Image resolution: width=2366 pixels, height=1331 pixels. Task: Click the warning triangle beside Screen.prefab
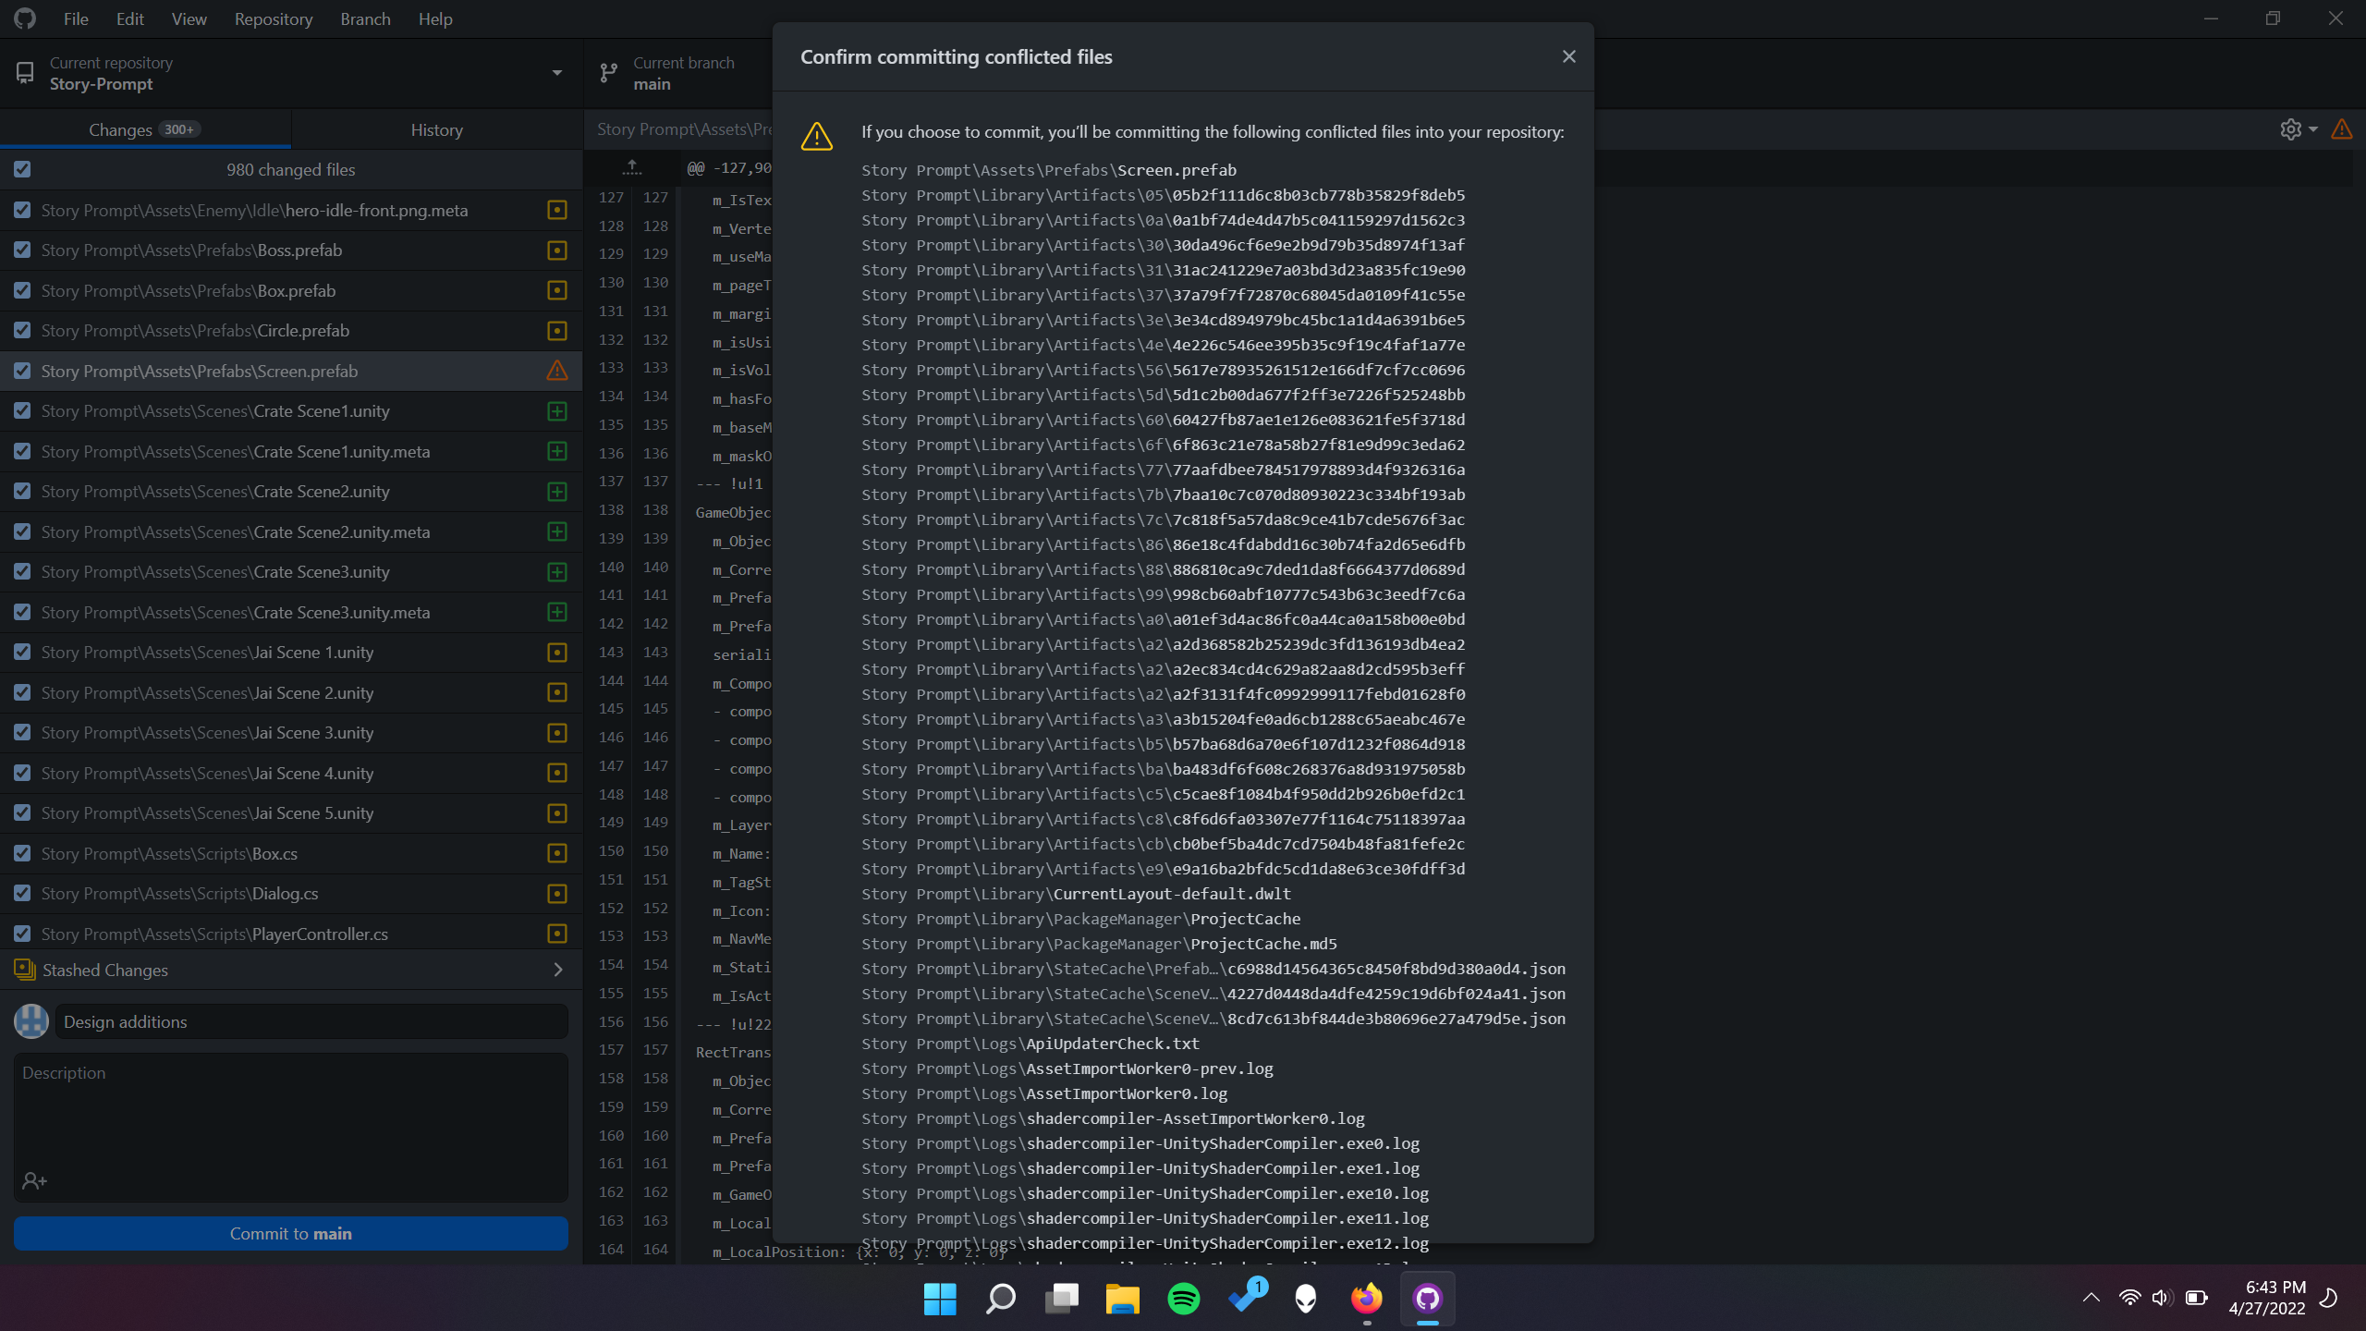[556, 371]
